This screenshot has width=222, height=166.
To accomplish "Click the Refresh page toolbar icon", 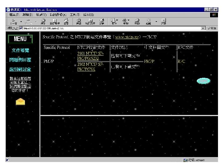I will (x=55, y=22).
